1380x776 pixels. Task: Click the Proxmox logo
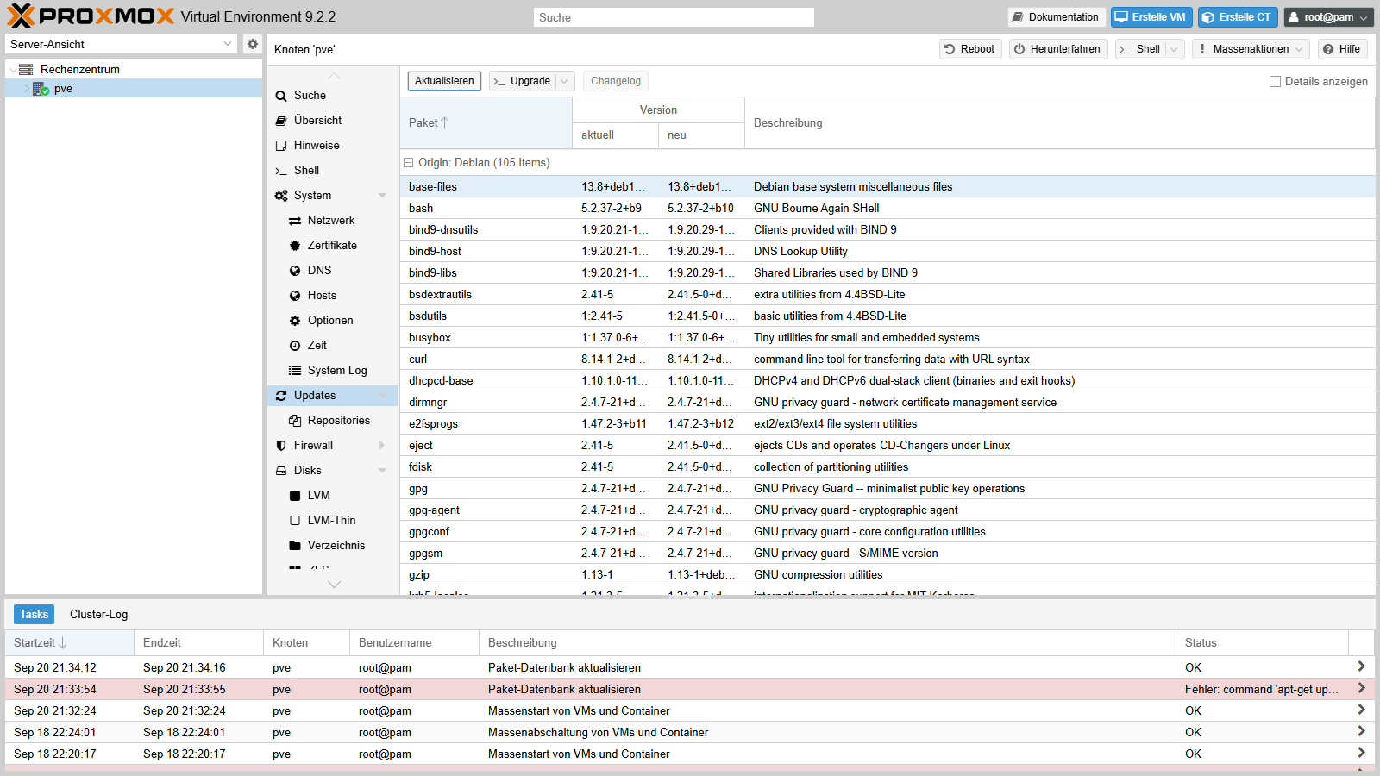pyautogui.click(x=91, y=16)
